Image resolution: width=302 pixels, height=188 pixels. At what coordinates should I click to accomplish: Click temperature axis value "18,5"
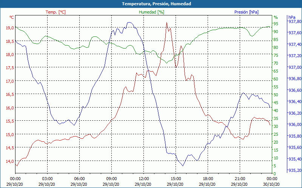(x=10, y=41)
